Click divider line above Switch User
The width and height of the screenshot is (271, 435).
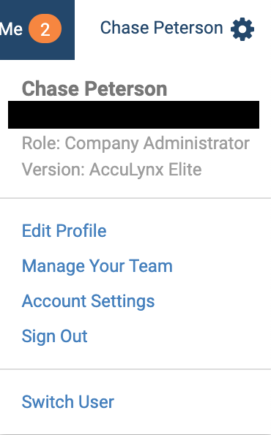(135, 369)
